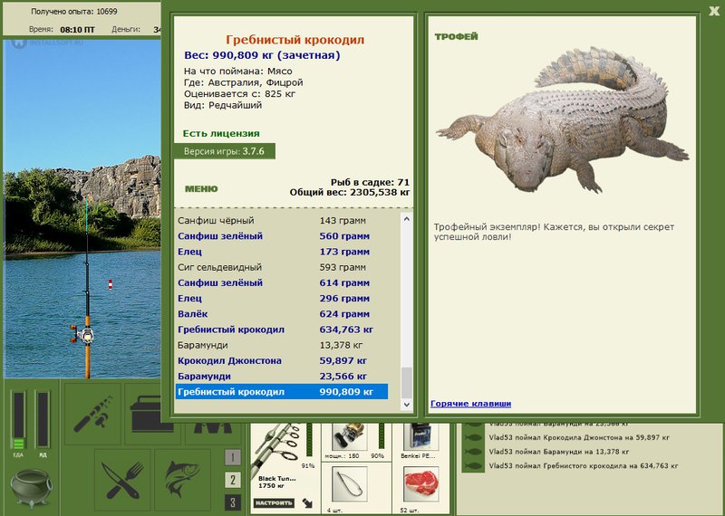The height and width of the screenshot is (516, 725).
Task: Select Сиг сельдевидный 593 грамм row
Action: 282,267
